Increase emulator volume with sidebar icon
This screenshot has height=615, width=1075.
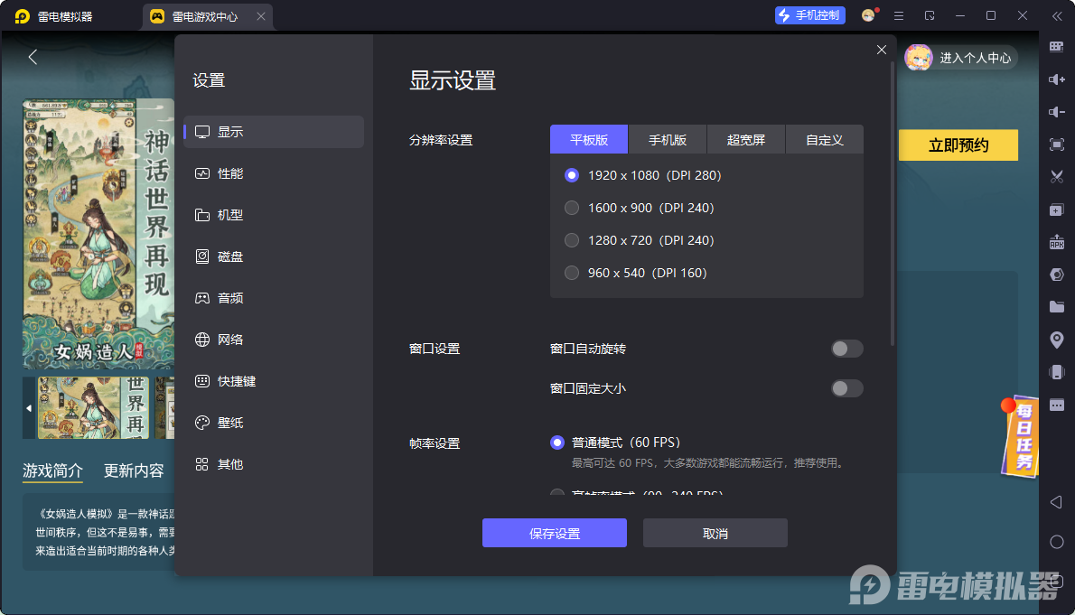(1055, 79)
